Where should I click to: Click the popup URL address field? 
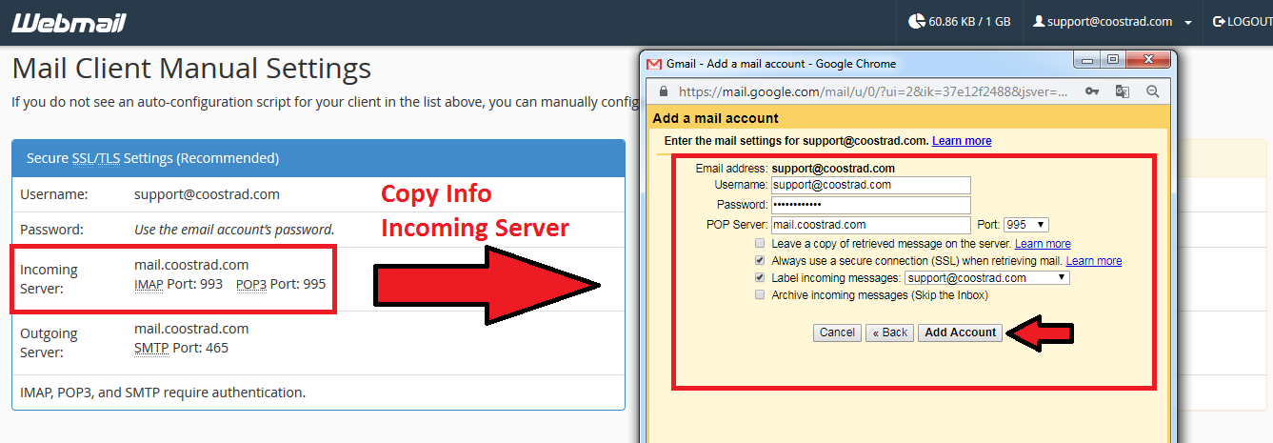874,92
